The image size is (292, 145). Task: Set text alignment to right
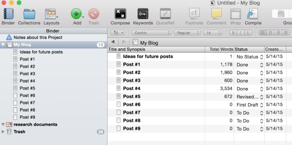pos(278,33)
